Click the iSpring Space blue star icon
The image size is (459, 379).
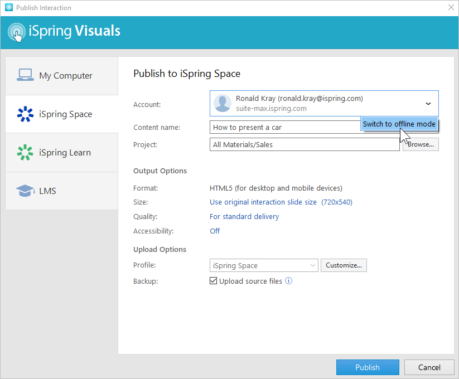pos(25,114)
